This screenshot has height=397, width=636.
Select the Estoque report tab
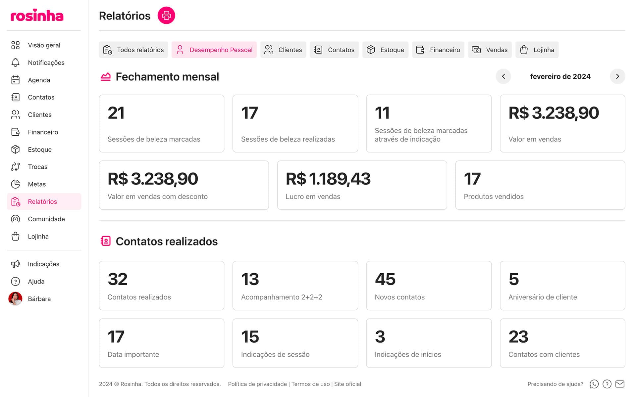point(385,50)
